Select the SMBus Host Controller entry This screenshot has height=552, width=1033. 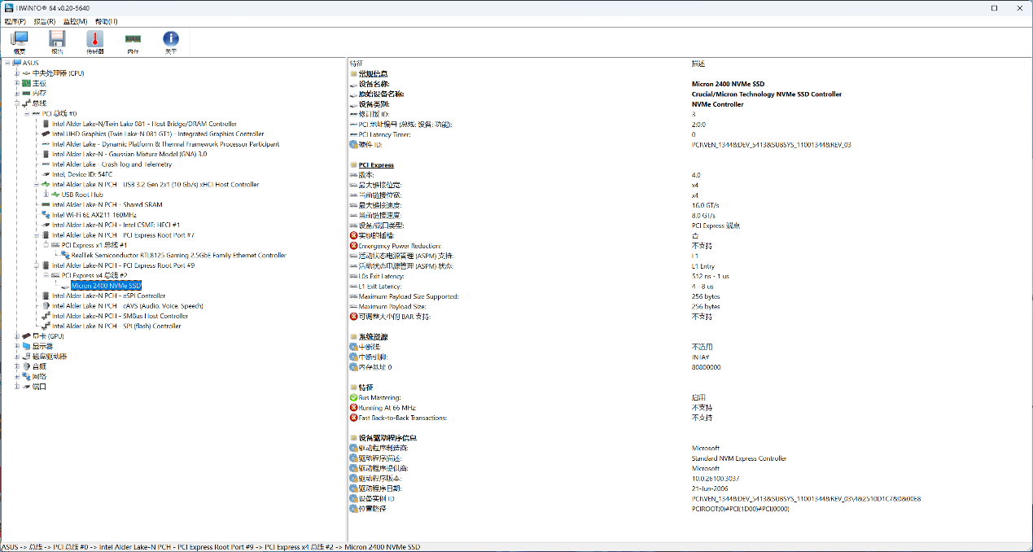[120, 316]
